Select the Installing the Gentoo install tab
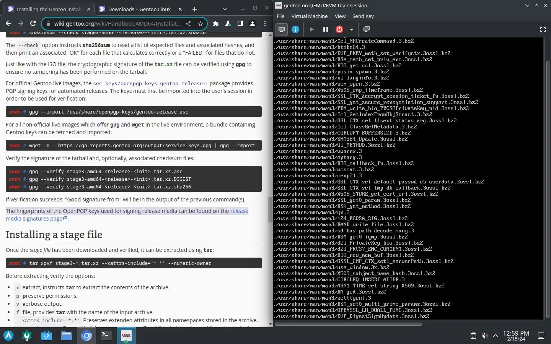The image size is (551, 344). [x=49, y=9]
